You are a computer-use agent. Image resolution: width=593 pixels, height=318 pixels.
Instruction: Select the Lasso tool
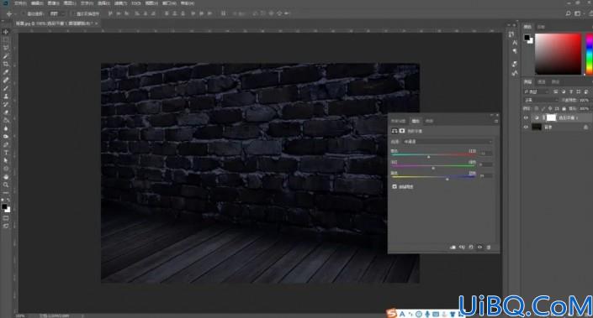(6, 48)
